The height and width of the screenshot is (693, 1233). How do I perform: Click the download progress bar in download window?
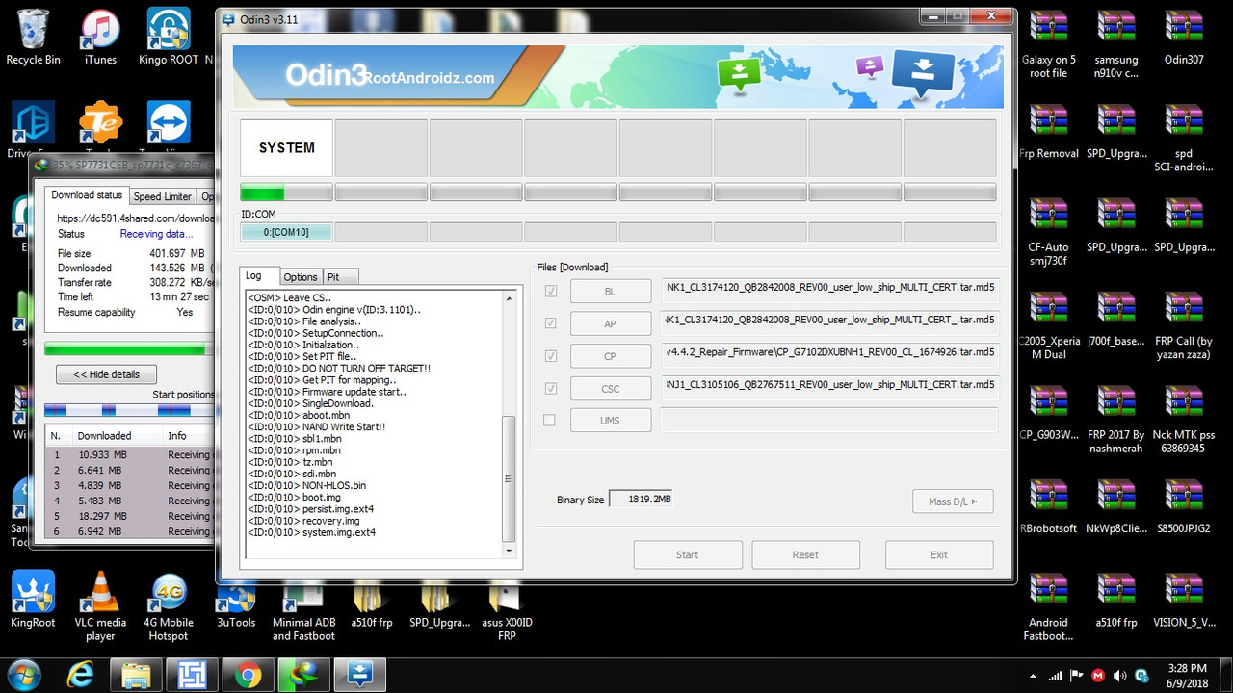pyautogui.click(x=129, y=348)
